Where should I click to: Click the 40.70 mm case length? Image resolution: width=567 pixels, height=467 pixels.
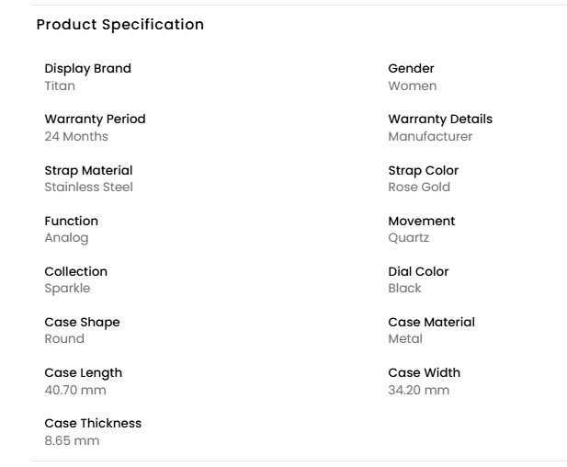pos(75,390)
